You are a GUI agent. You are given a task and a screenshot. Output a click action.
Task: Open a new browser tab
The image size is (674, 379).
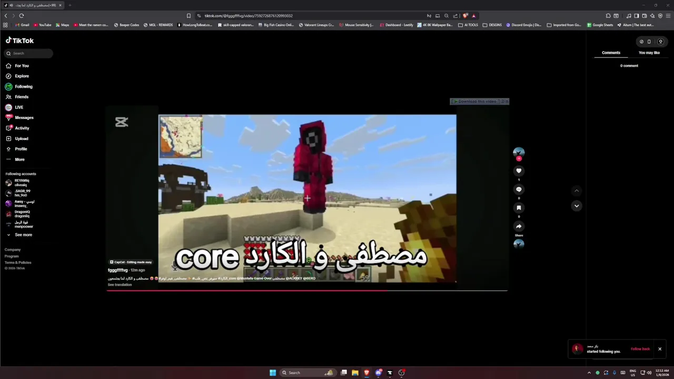pyautogui.click(x=70, y=5)
